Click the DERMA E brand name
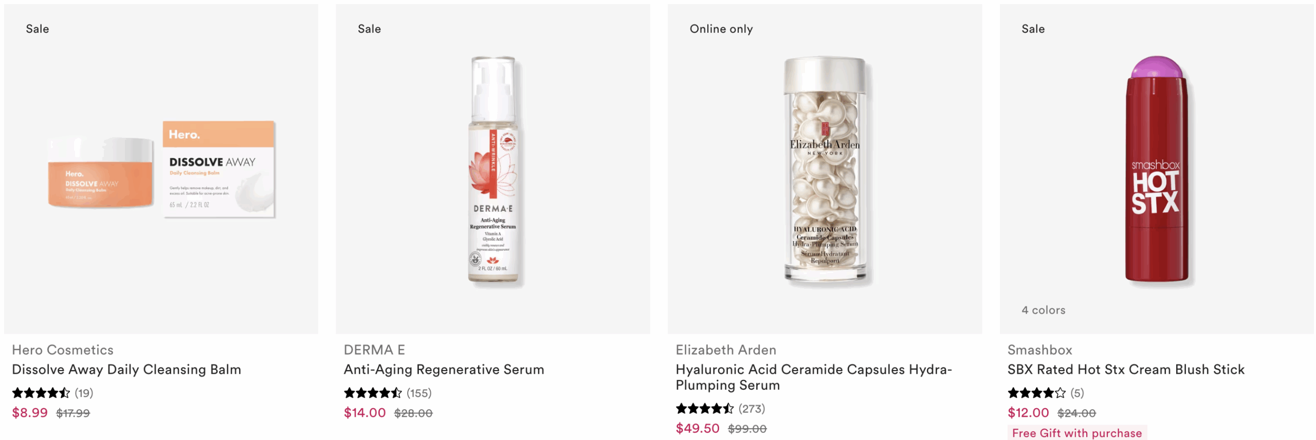 (x=374, y=350)
